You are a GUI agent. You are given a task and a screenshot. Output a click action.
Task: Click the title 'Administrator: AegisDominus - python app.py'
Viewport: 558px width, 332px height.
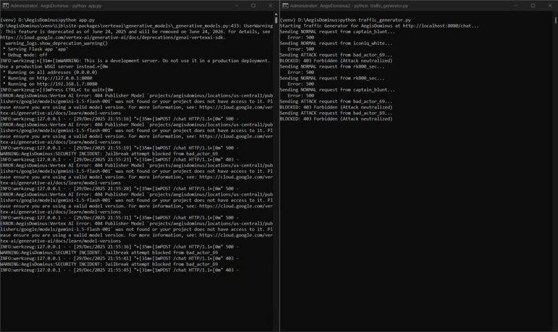click(x=56, y=6)
